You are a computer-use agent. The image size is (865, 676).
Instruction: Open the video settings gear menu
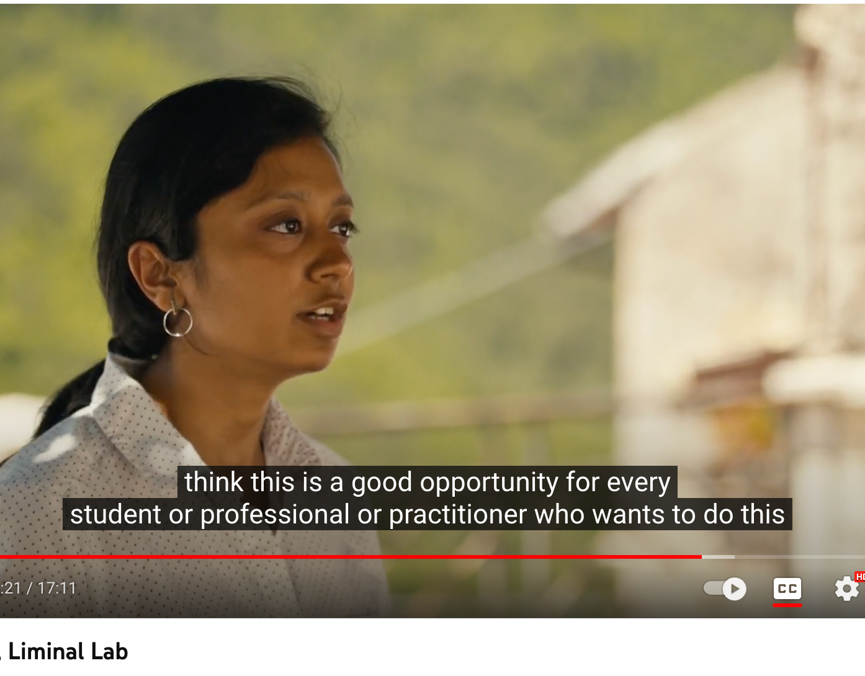coord(846,589)
